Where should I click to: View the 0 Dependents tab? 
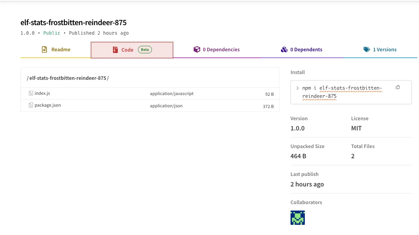(301, 50)
